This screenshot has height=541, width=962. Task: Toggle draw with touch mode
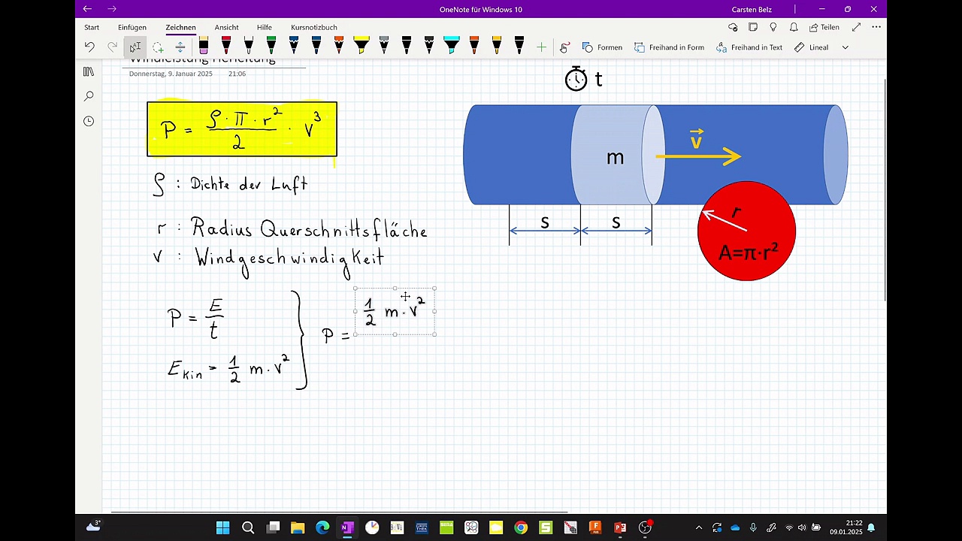[x=564, y=47]
